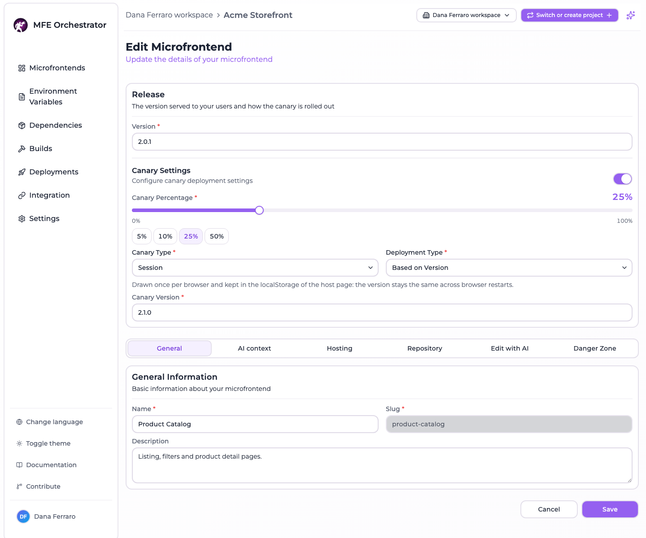Click the Toggle theme option
646x538 pixels.
coord(48,443)
